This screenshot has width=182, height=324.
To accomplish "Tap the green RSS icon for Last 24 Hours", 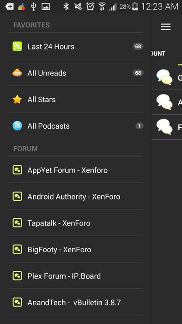I will coord(17,46).
